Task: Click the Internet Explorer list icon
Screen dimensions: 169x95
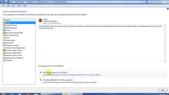Action: (4, 28)
